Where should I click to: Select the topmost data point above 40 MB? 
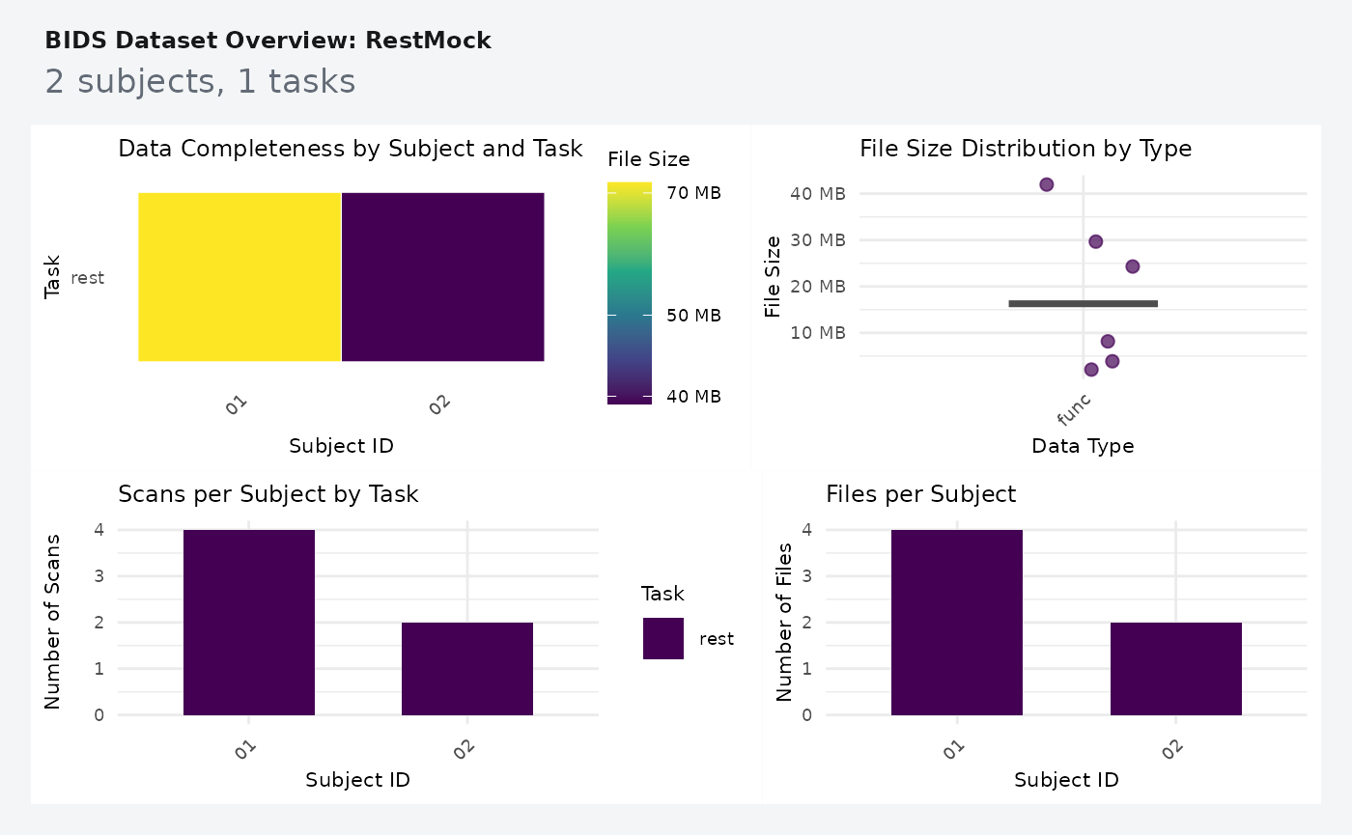[1046, 184]
